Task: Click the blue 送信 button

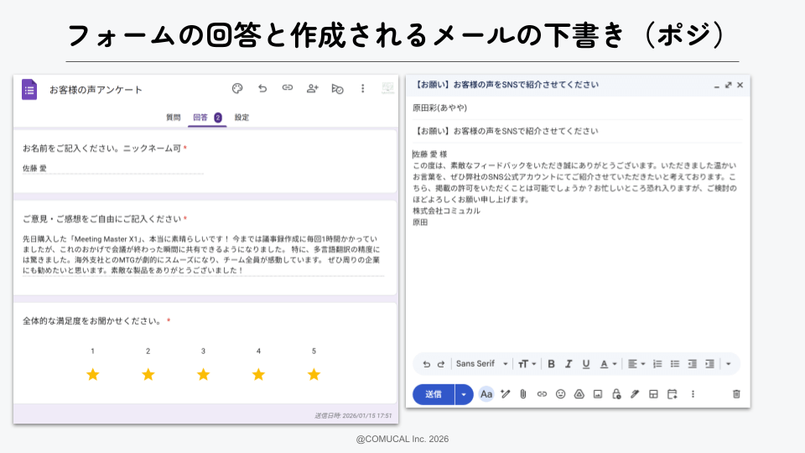Action: coord(434,393)
